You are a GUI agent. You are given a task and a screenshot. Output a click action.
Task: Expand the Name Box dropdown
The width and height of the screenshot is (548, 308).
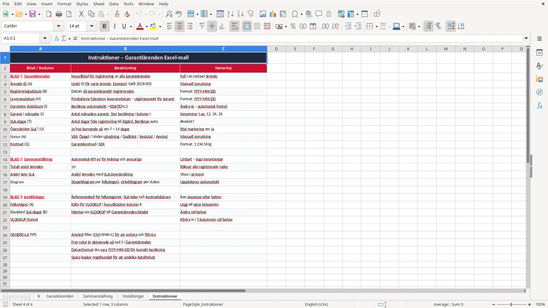click(45, 38)
